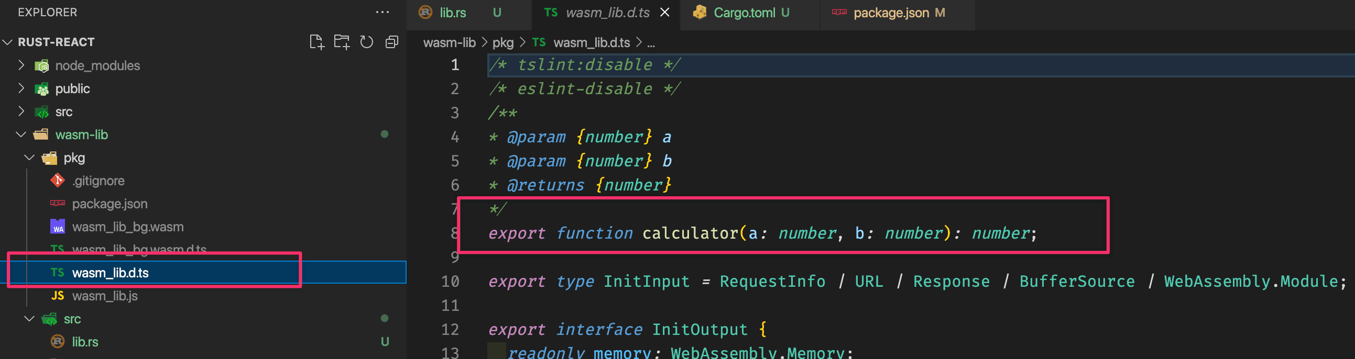Viewport: 1355px width, 359px height.
Task: Open wasm_lib_bg.wasm file in tree
Action: tap(128, 227)
